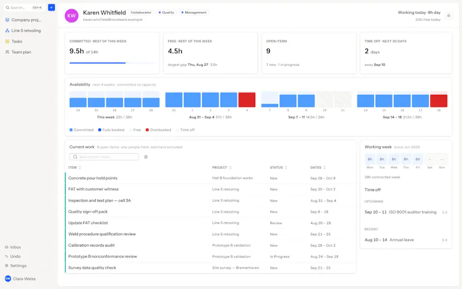Click the Collaborator badge

click(x=141, y=12)
